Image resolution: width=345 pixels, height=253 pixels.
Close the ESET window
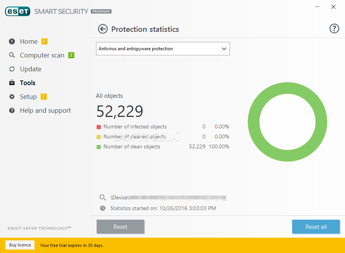333,7
